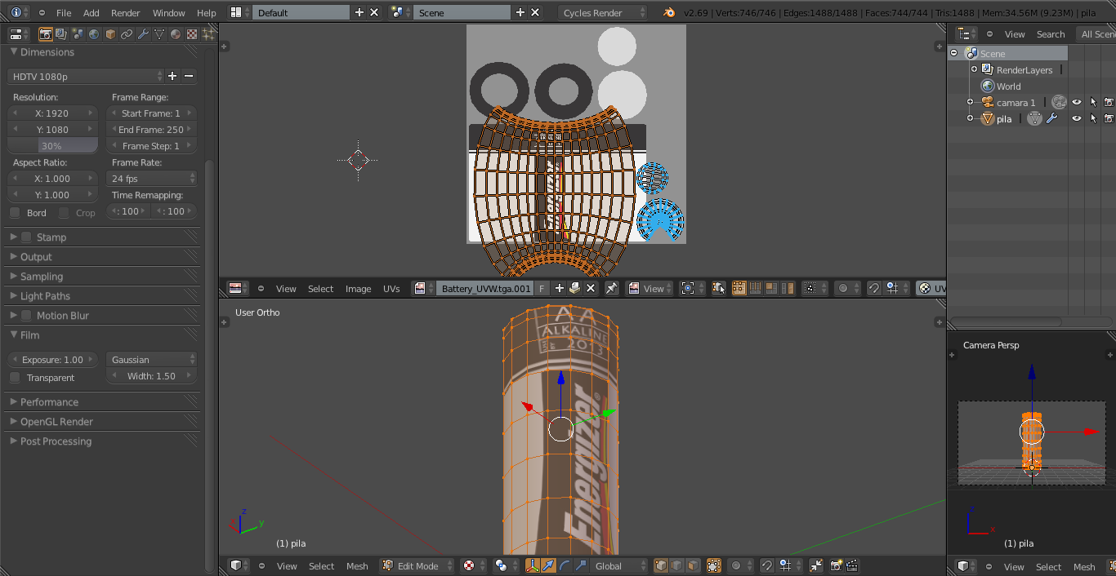
Task: Render OpenGL animation (clapperboard icon)
Action: [852, 565]
